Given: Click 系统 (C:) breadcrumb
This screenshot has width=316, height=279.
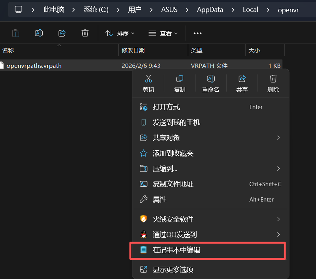Looking at the screenshot, I should pos(96,10).
